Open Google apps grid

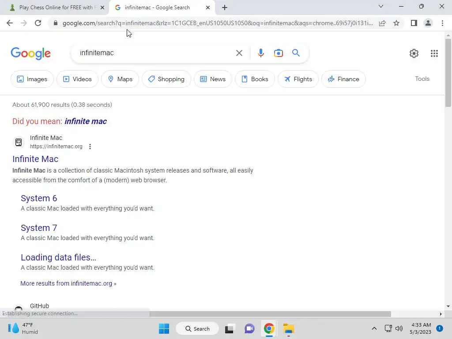click(x=434, y=53)
